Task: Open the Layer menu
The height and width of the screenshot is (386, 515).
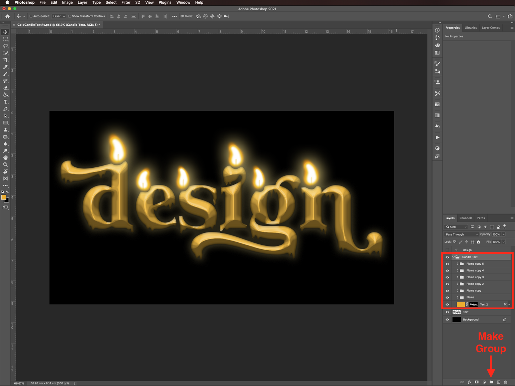Action: click(x=82, y=2)
